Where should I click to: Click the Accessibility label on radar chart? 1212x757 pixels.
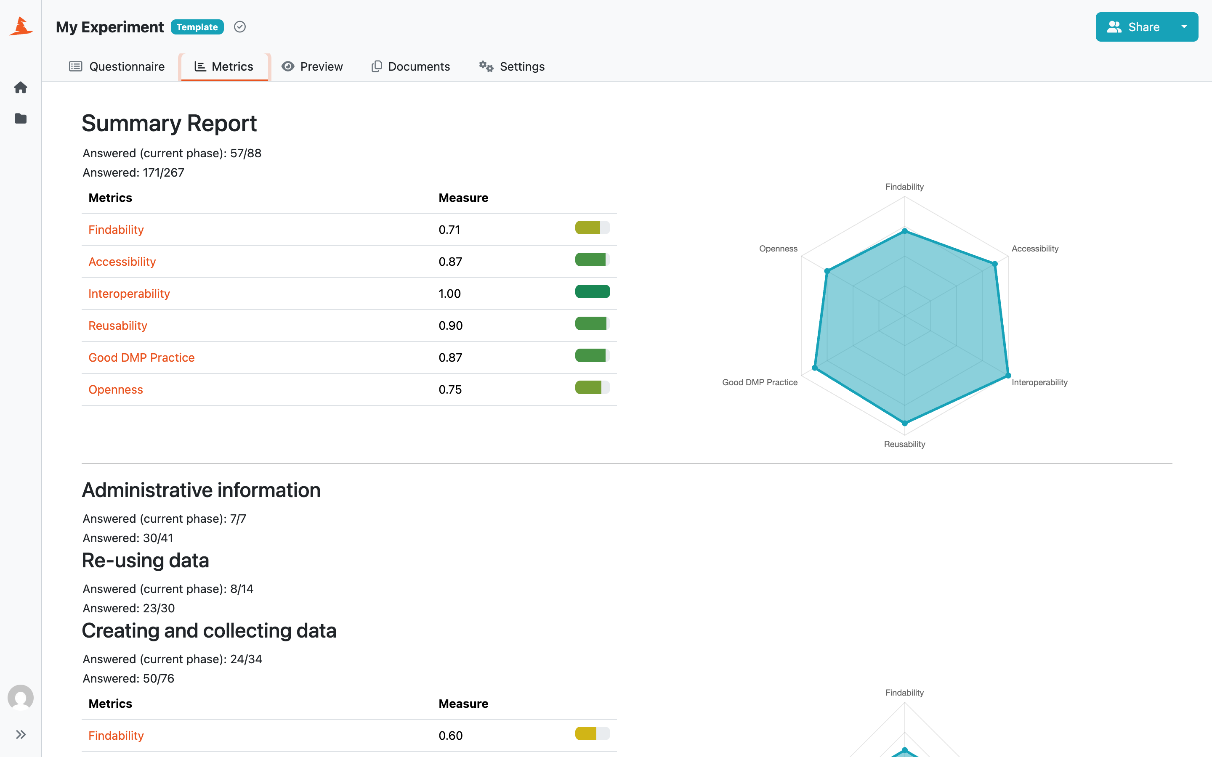point(1035,249)
